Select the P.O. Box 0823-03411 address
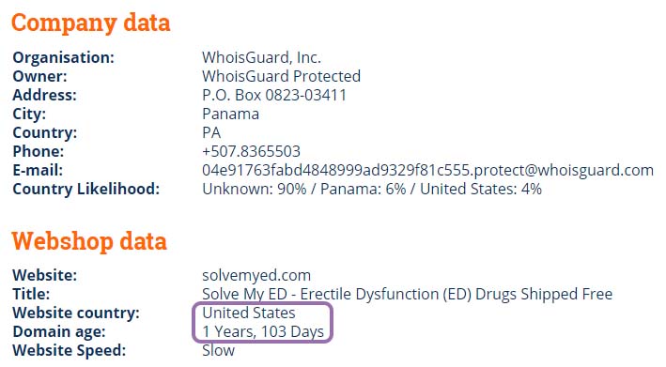This screenshot has height=367, width=666. point(274,95)
